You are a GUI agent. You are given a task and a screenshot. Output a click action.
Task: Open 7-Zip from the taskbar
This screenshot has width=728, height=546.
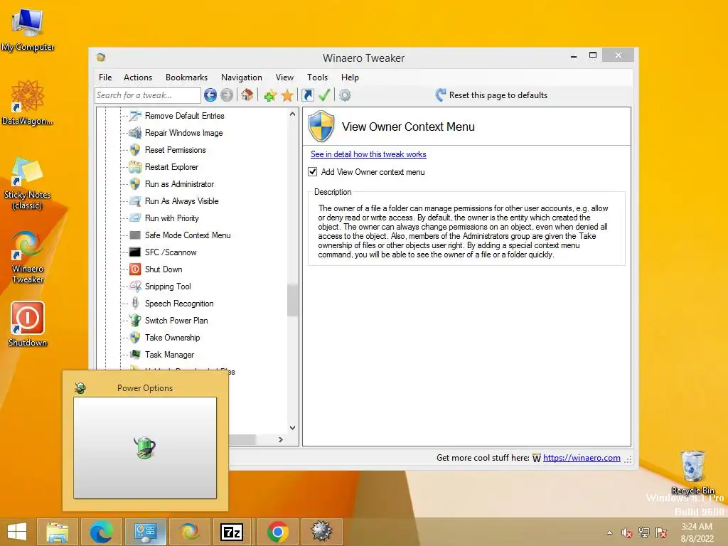pyautogui.click(x=232, y=532)
